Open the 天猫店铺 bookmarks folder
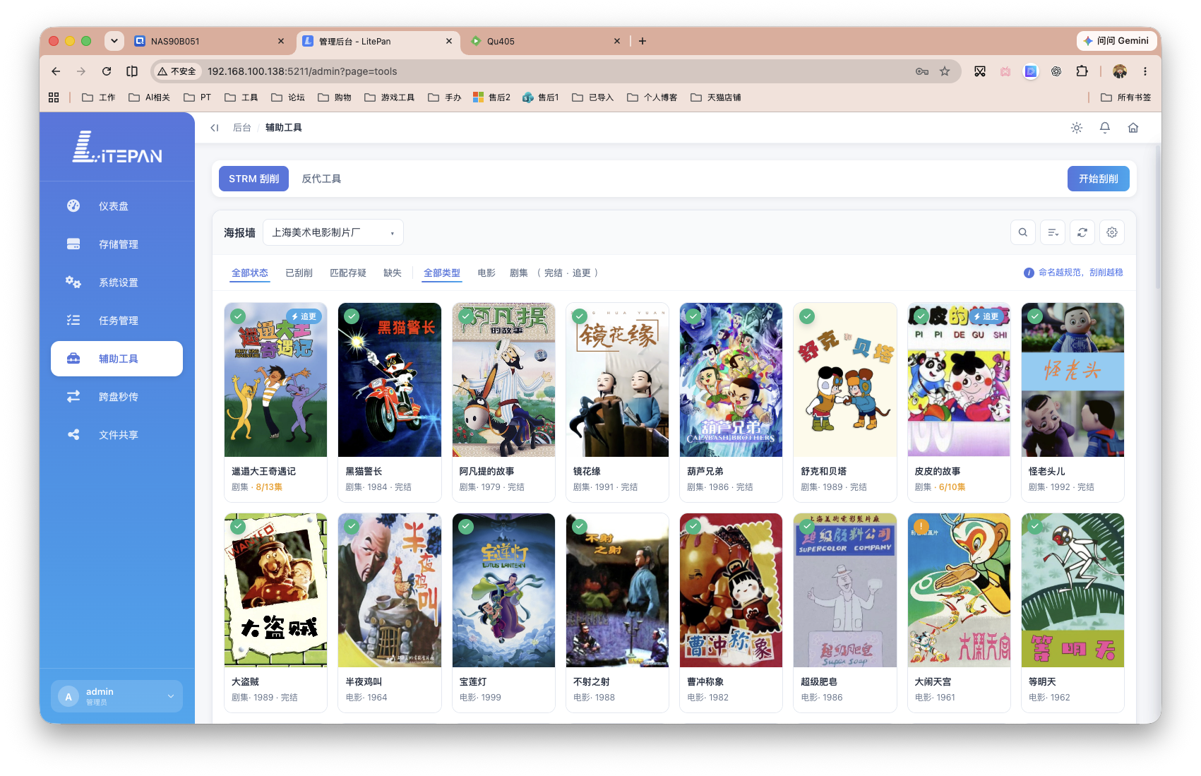 (x=715, y=97)
